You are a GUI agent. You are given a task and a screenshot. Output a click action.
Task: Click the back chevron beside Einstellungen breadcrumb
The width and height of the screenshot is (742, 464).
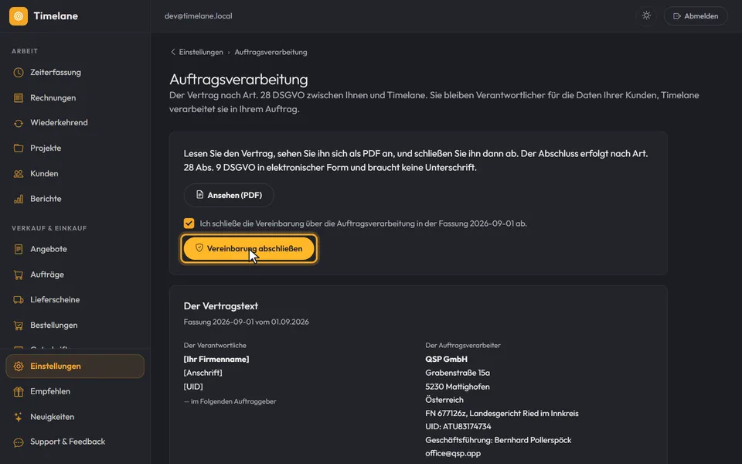(x=172, y=52)
